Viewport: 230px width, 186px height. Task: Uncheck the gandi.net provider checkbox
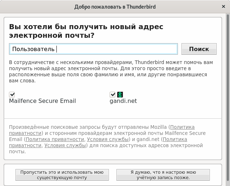pos(112,95)
